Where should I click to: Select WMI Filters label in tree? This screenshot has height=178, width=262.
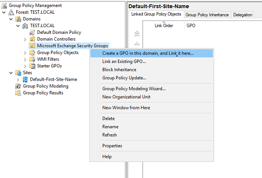[x=48, y=59]
